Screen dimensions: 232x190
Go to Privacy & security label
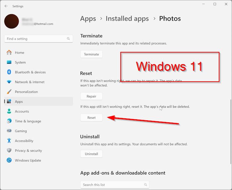point(28,151)
